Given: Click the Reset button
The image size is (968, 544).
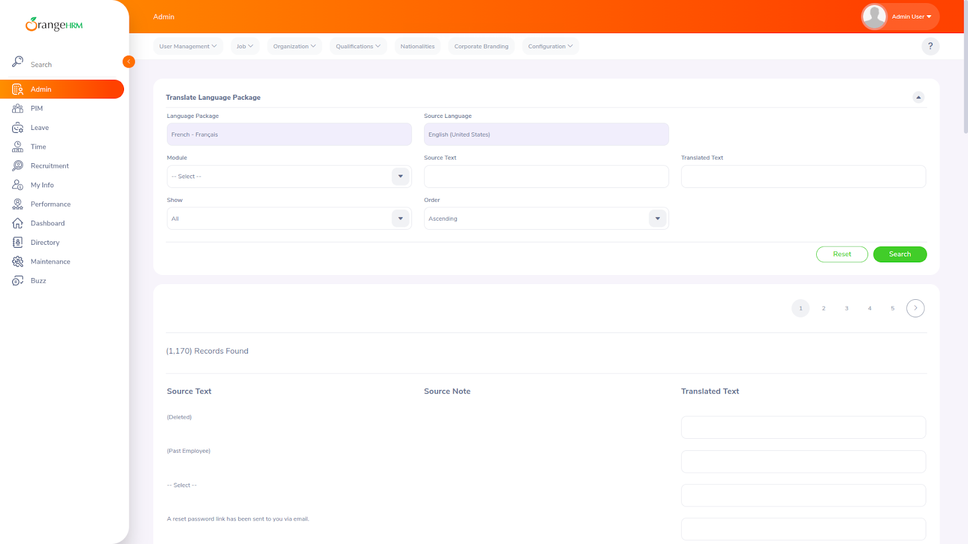Looking at the screenshot, I should (842, 254).
